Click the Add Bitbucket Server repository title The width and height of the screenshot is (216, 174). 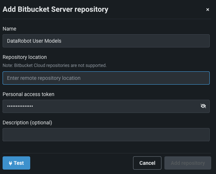click(55, 10)
